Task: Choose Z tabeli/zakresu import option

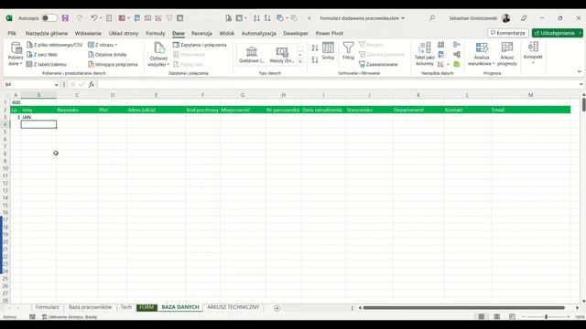Action: click(x=47, y=64)
